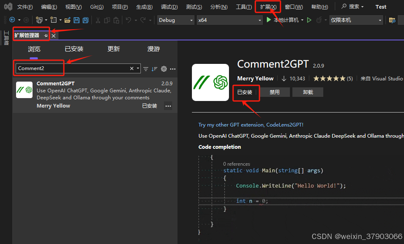Open extension settings gear icon
Screen dimensions: 404x244
[x=164, y=69]
